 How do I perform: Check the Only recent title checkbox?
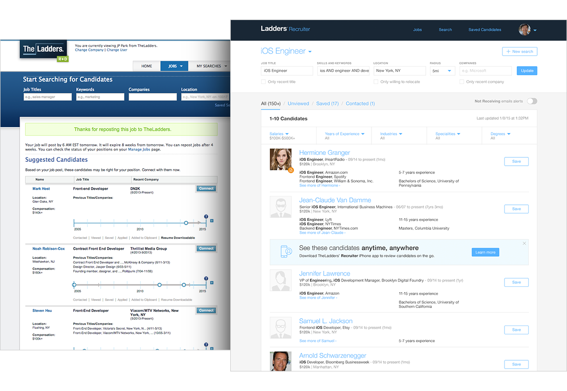[263, 82]
